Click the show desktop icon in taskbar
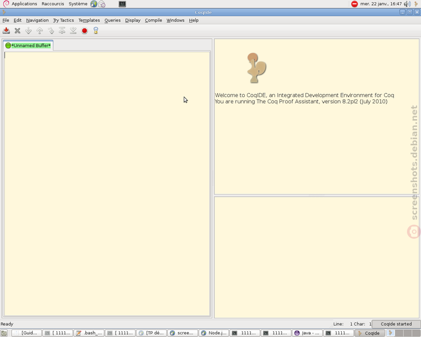 point(4,333)
